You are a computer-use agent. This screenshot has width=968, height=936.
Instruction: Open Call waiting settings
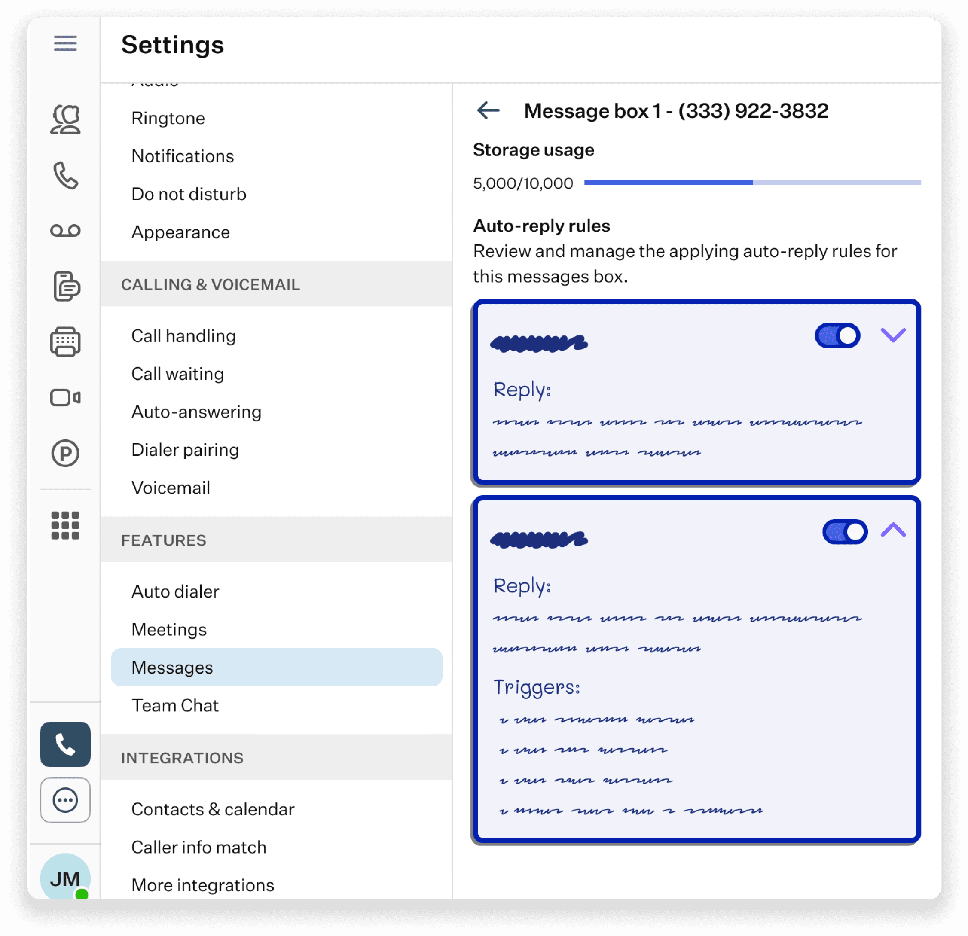178,374
